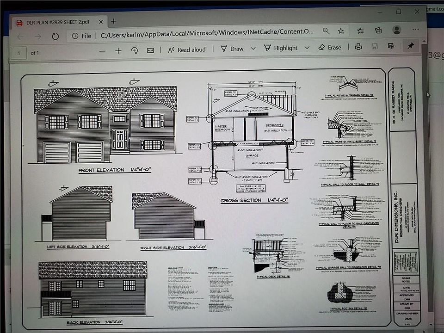This screenshot has width=444, height=333.
Task: Expand Highlight color options dropdown
Action: tap(307, 48)
